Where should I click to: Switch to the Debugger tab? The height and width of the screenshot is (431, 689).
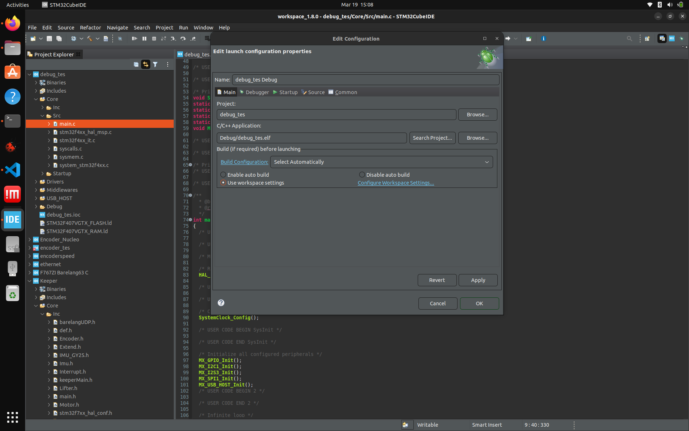(254, 92)
